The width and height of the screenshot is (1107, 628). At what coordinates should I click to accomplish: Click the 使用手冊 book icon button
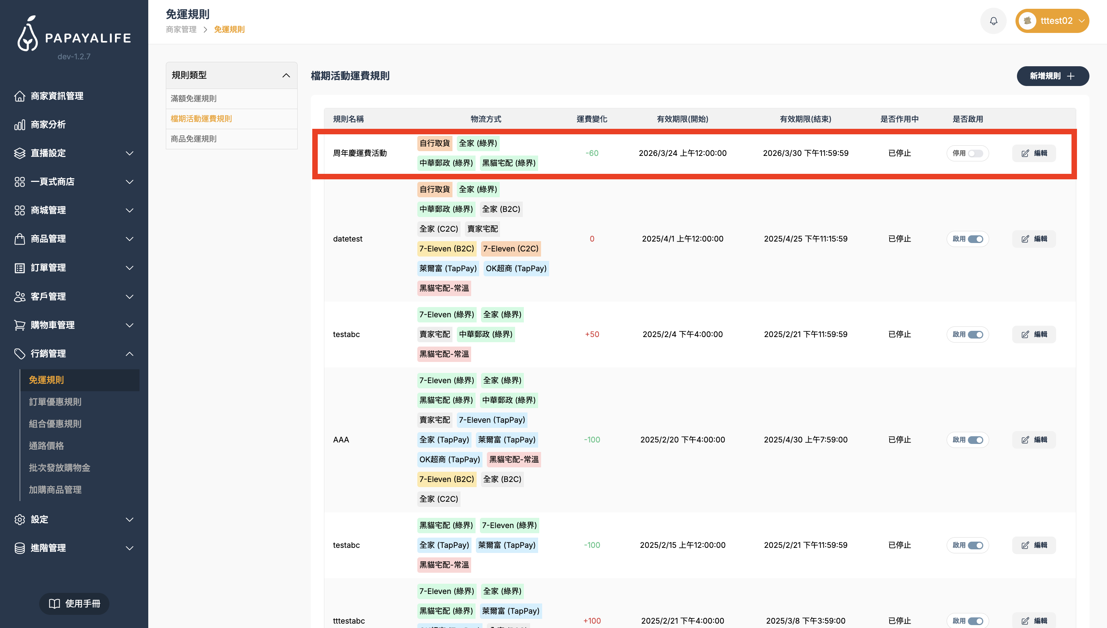pyautogui.click(x=74, y=603)
